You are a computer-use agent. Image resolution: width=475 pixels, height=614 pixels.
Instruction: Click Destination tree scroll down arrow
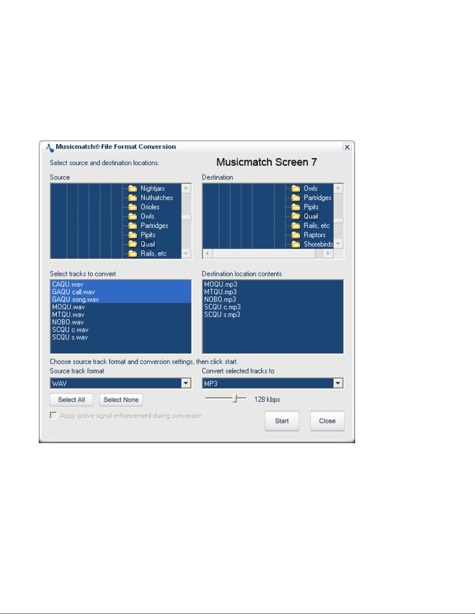click(x=338, y=244)
